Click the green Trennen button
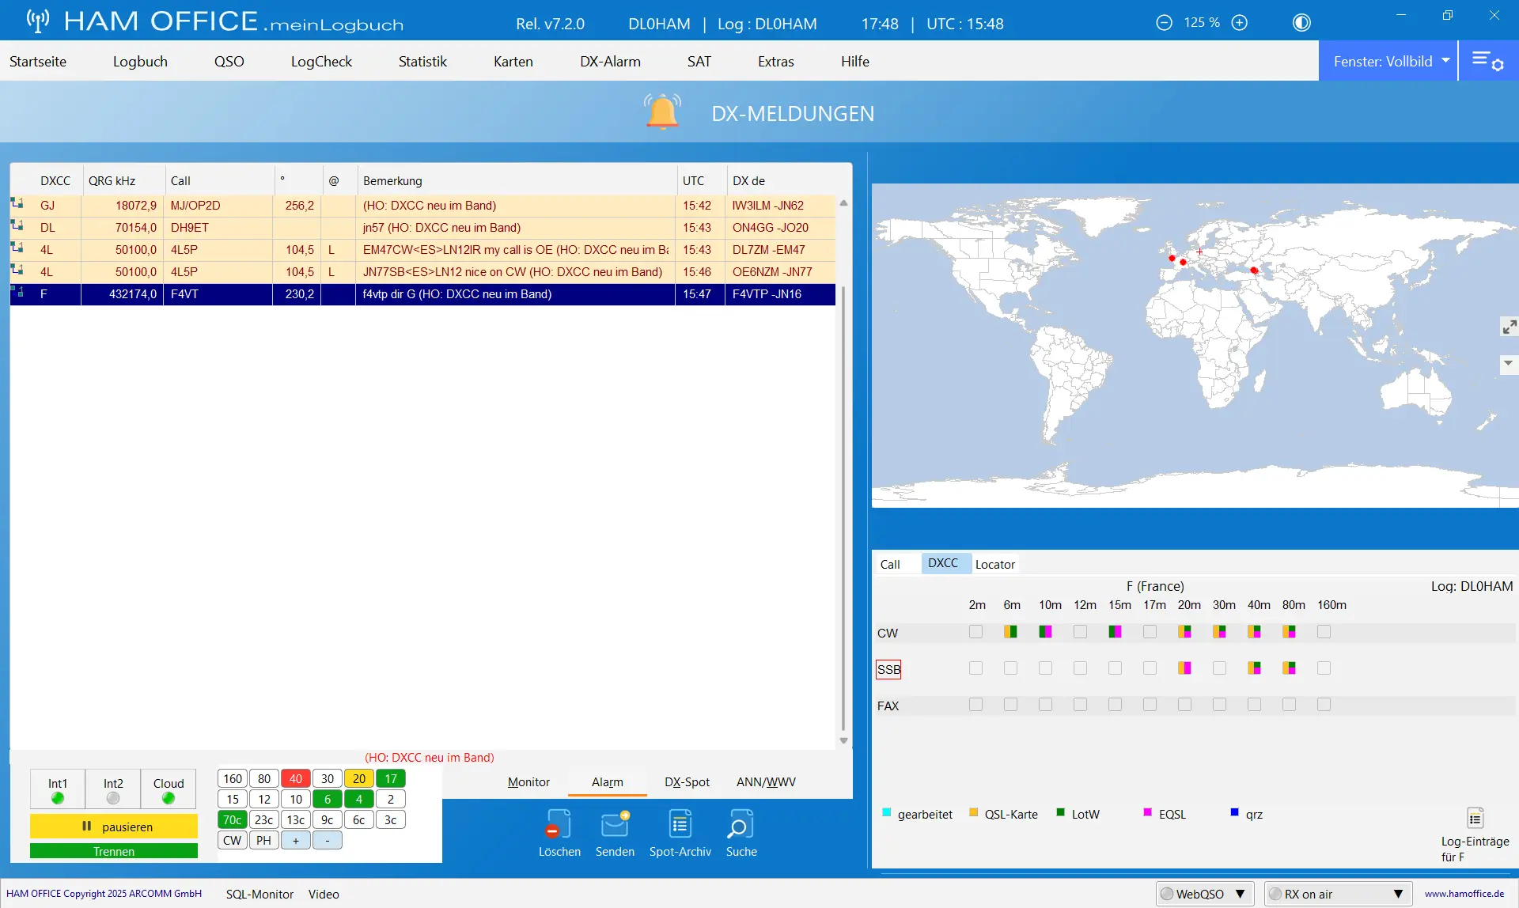 click(x=114, y=851)
